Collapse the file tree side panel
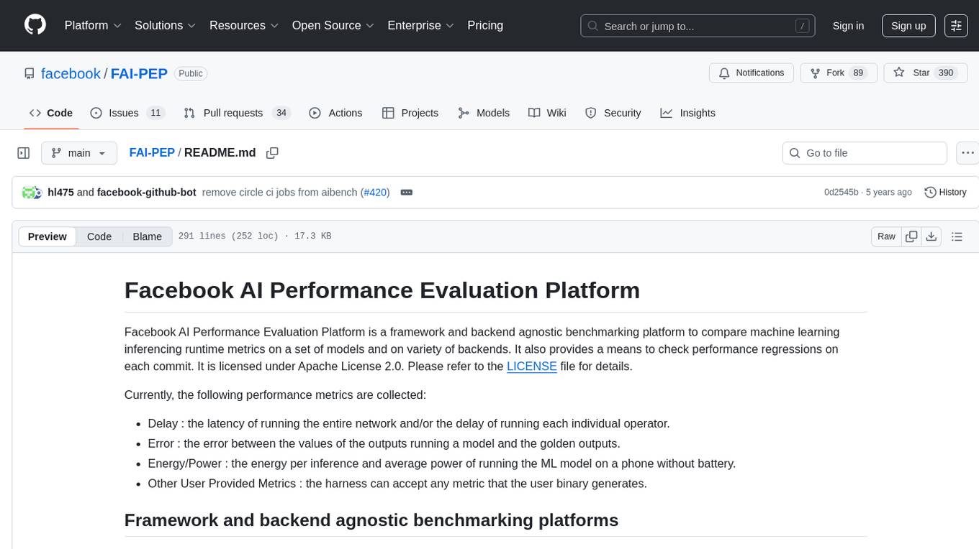The height and width of the screenshot is (549, 979). point(24,153)
